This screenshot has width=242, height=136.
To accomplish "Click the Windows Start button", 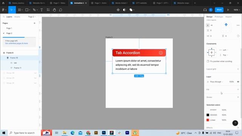I will (4, 133).
